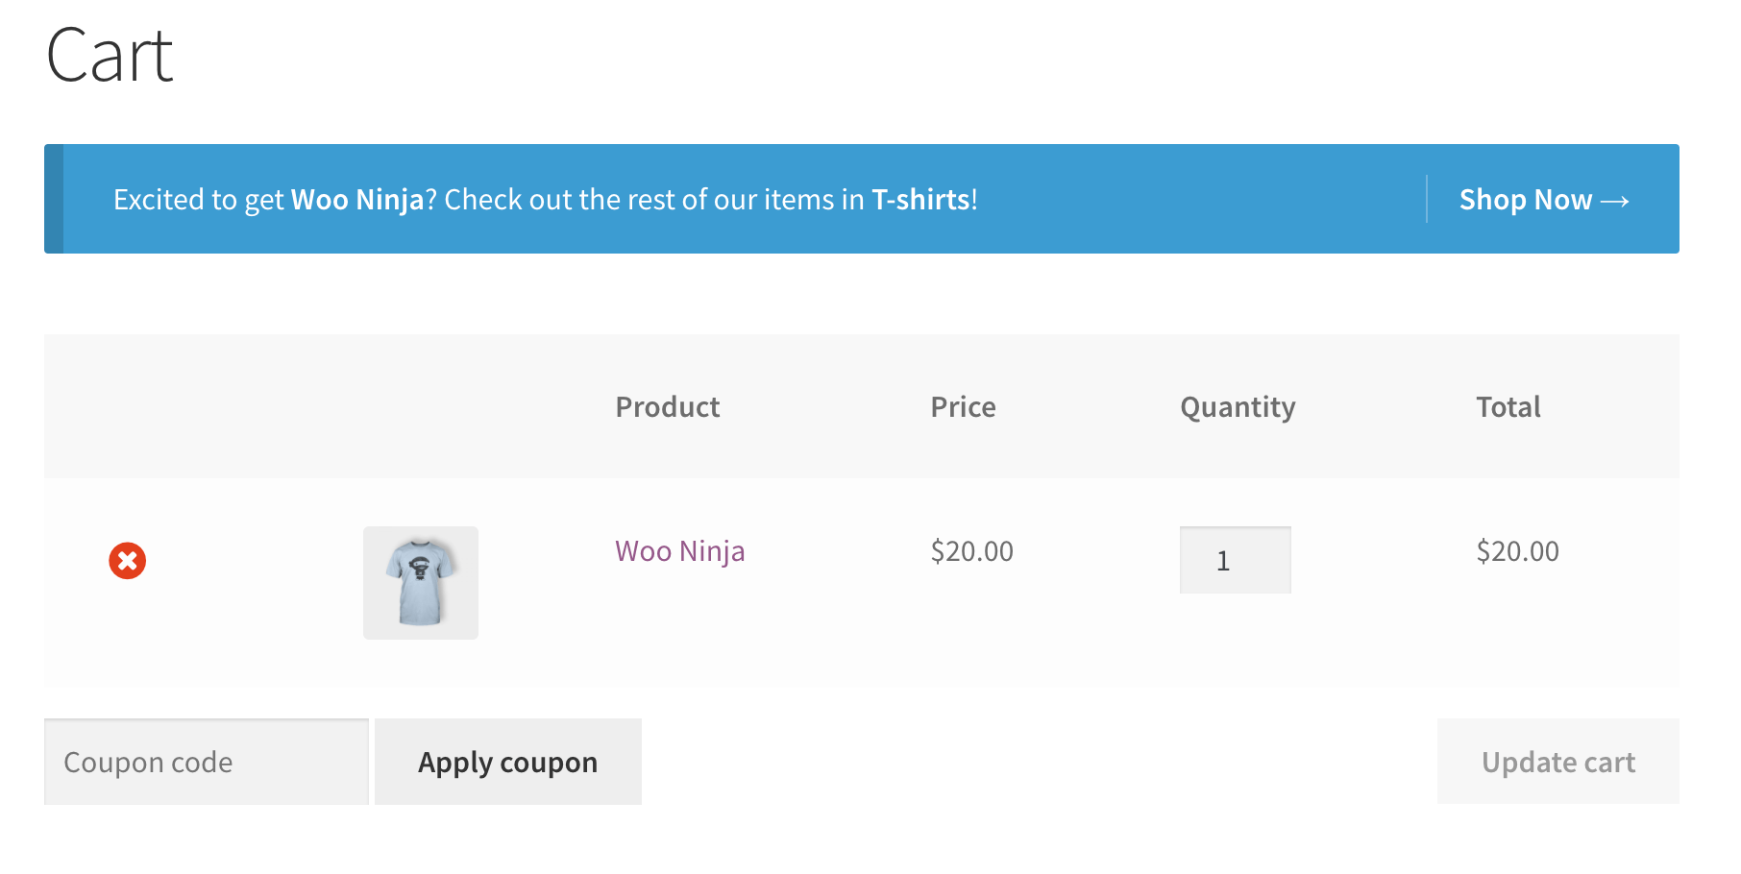Click the Product column header
This screenshot has height=874, width=1741.
pos(667,406)
